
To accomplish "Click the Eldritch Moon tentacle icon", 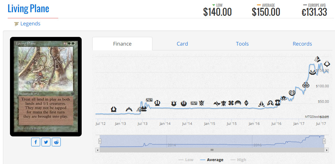I will point(284,98).
